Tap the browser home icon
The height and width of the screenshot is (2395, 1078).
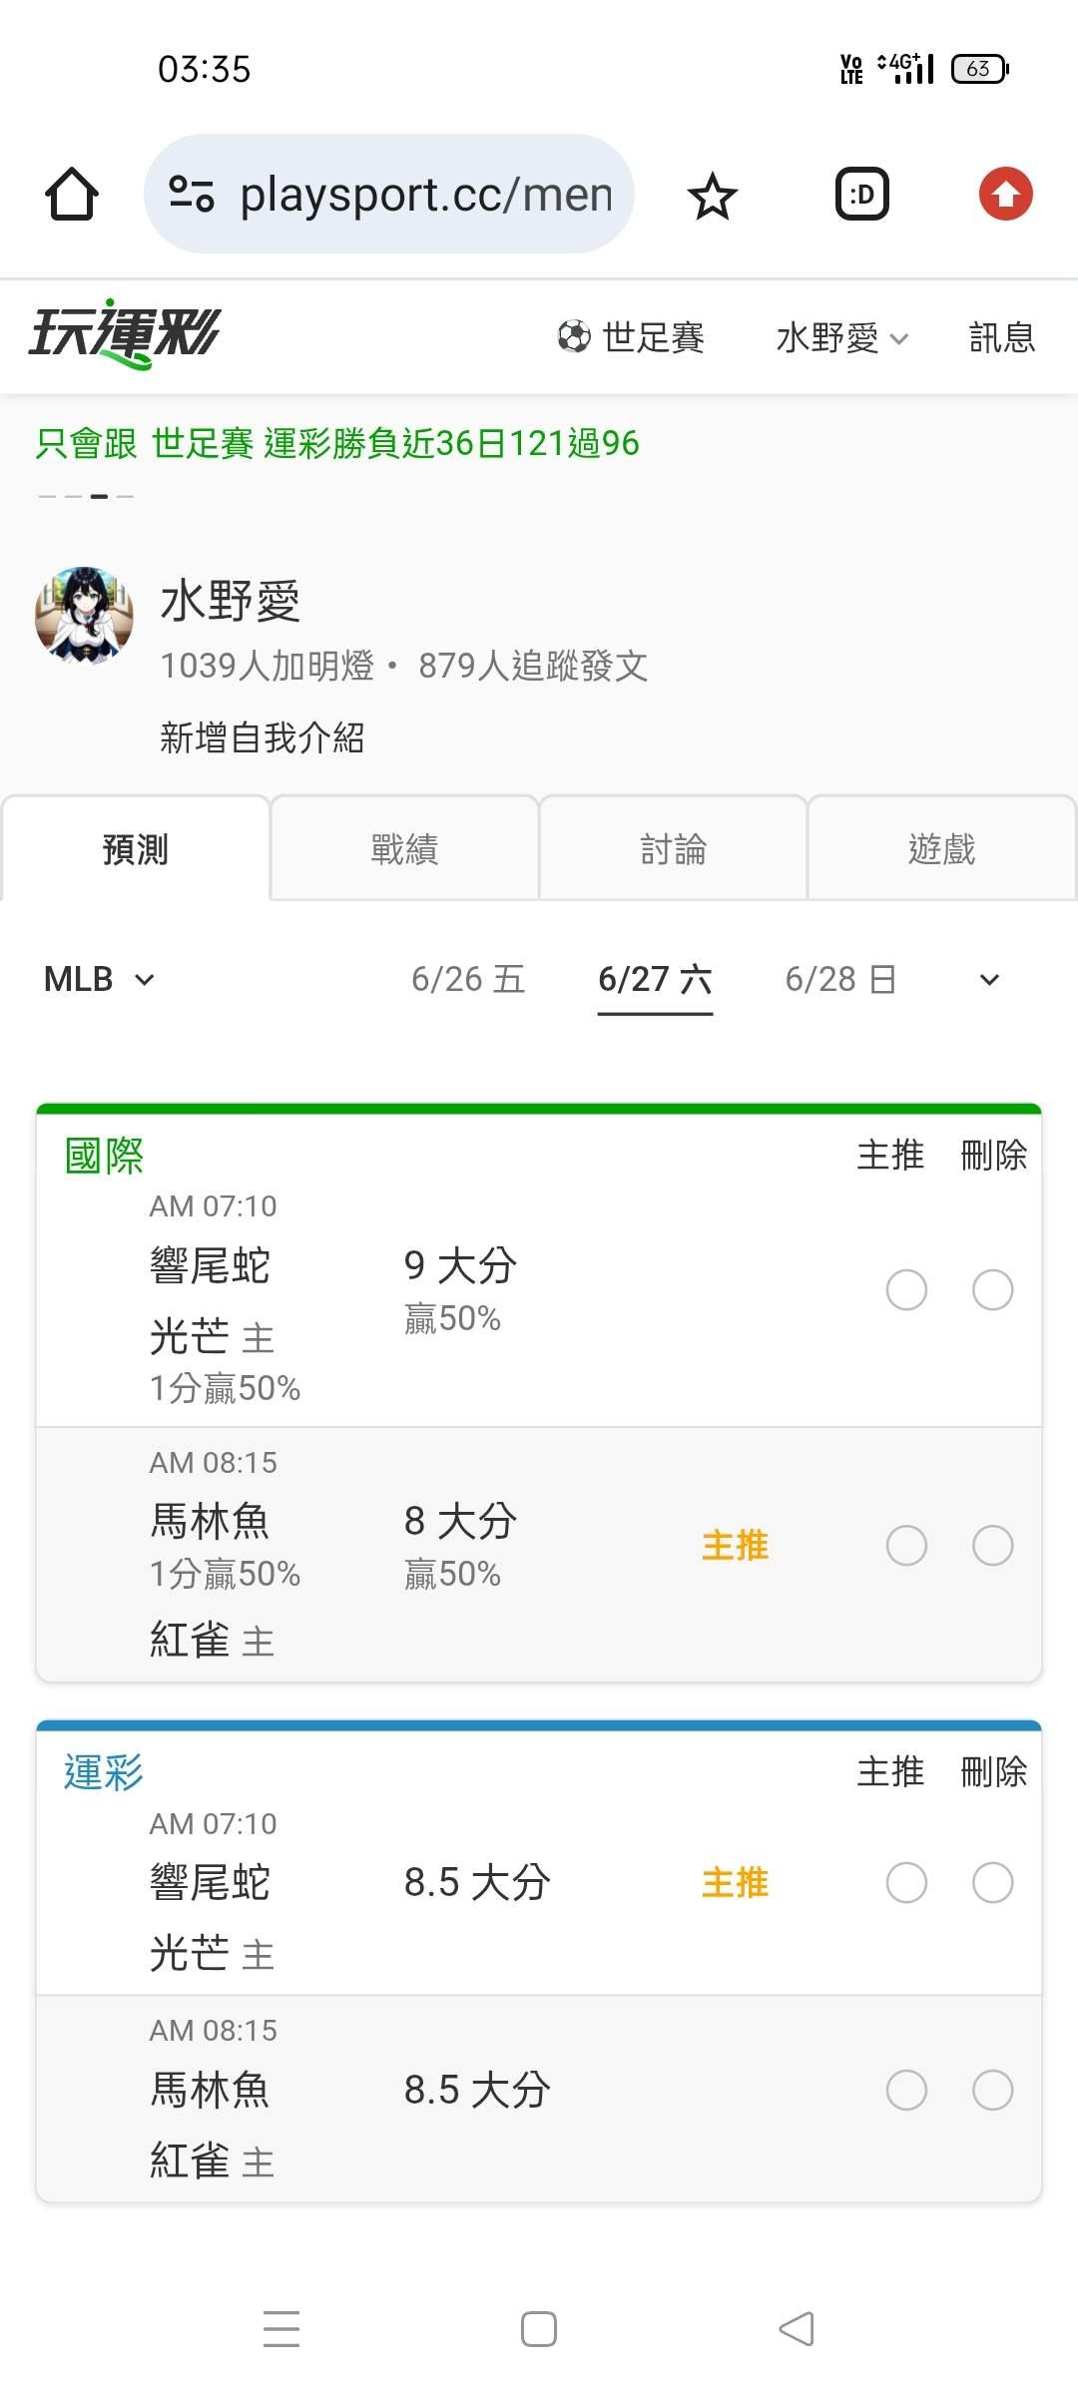tap(72, 194)
